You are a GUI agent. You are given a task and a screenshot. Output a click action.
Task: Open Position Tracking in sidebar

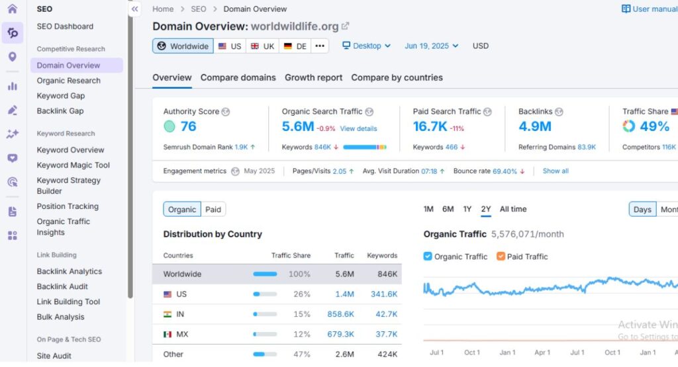(68, 206)
